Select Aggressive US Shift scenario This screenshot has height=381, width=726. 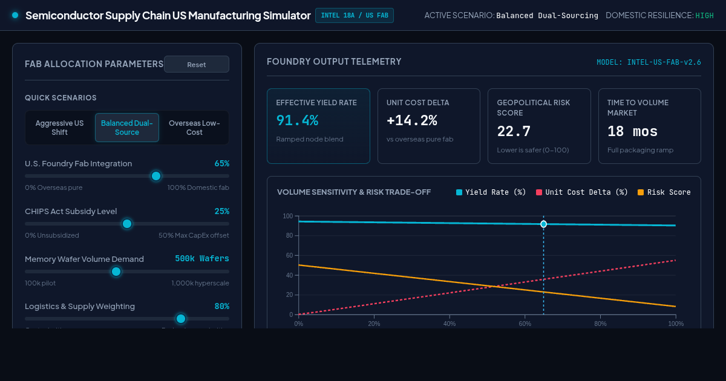[60, 128]
